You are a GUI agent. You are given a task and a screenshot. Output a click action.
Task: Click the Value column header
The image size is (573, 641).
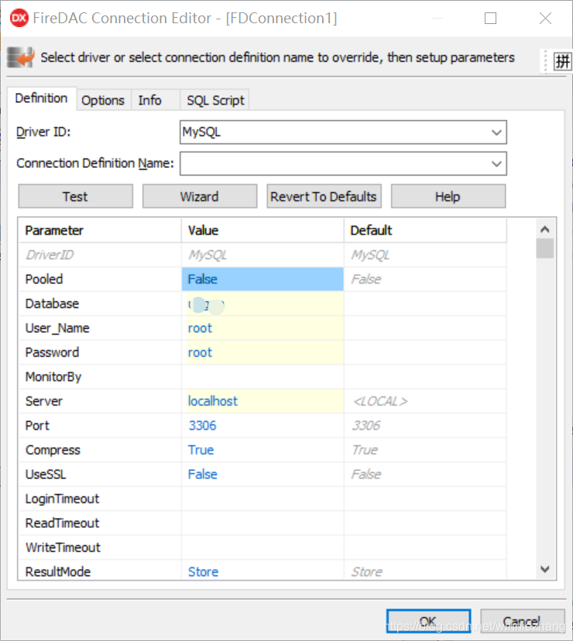(x=262, y=231)
